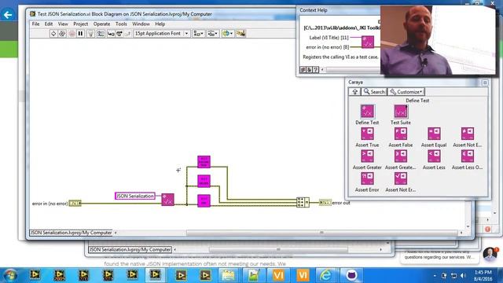Click the Define Test node on diagram

point(167,200)
